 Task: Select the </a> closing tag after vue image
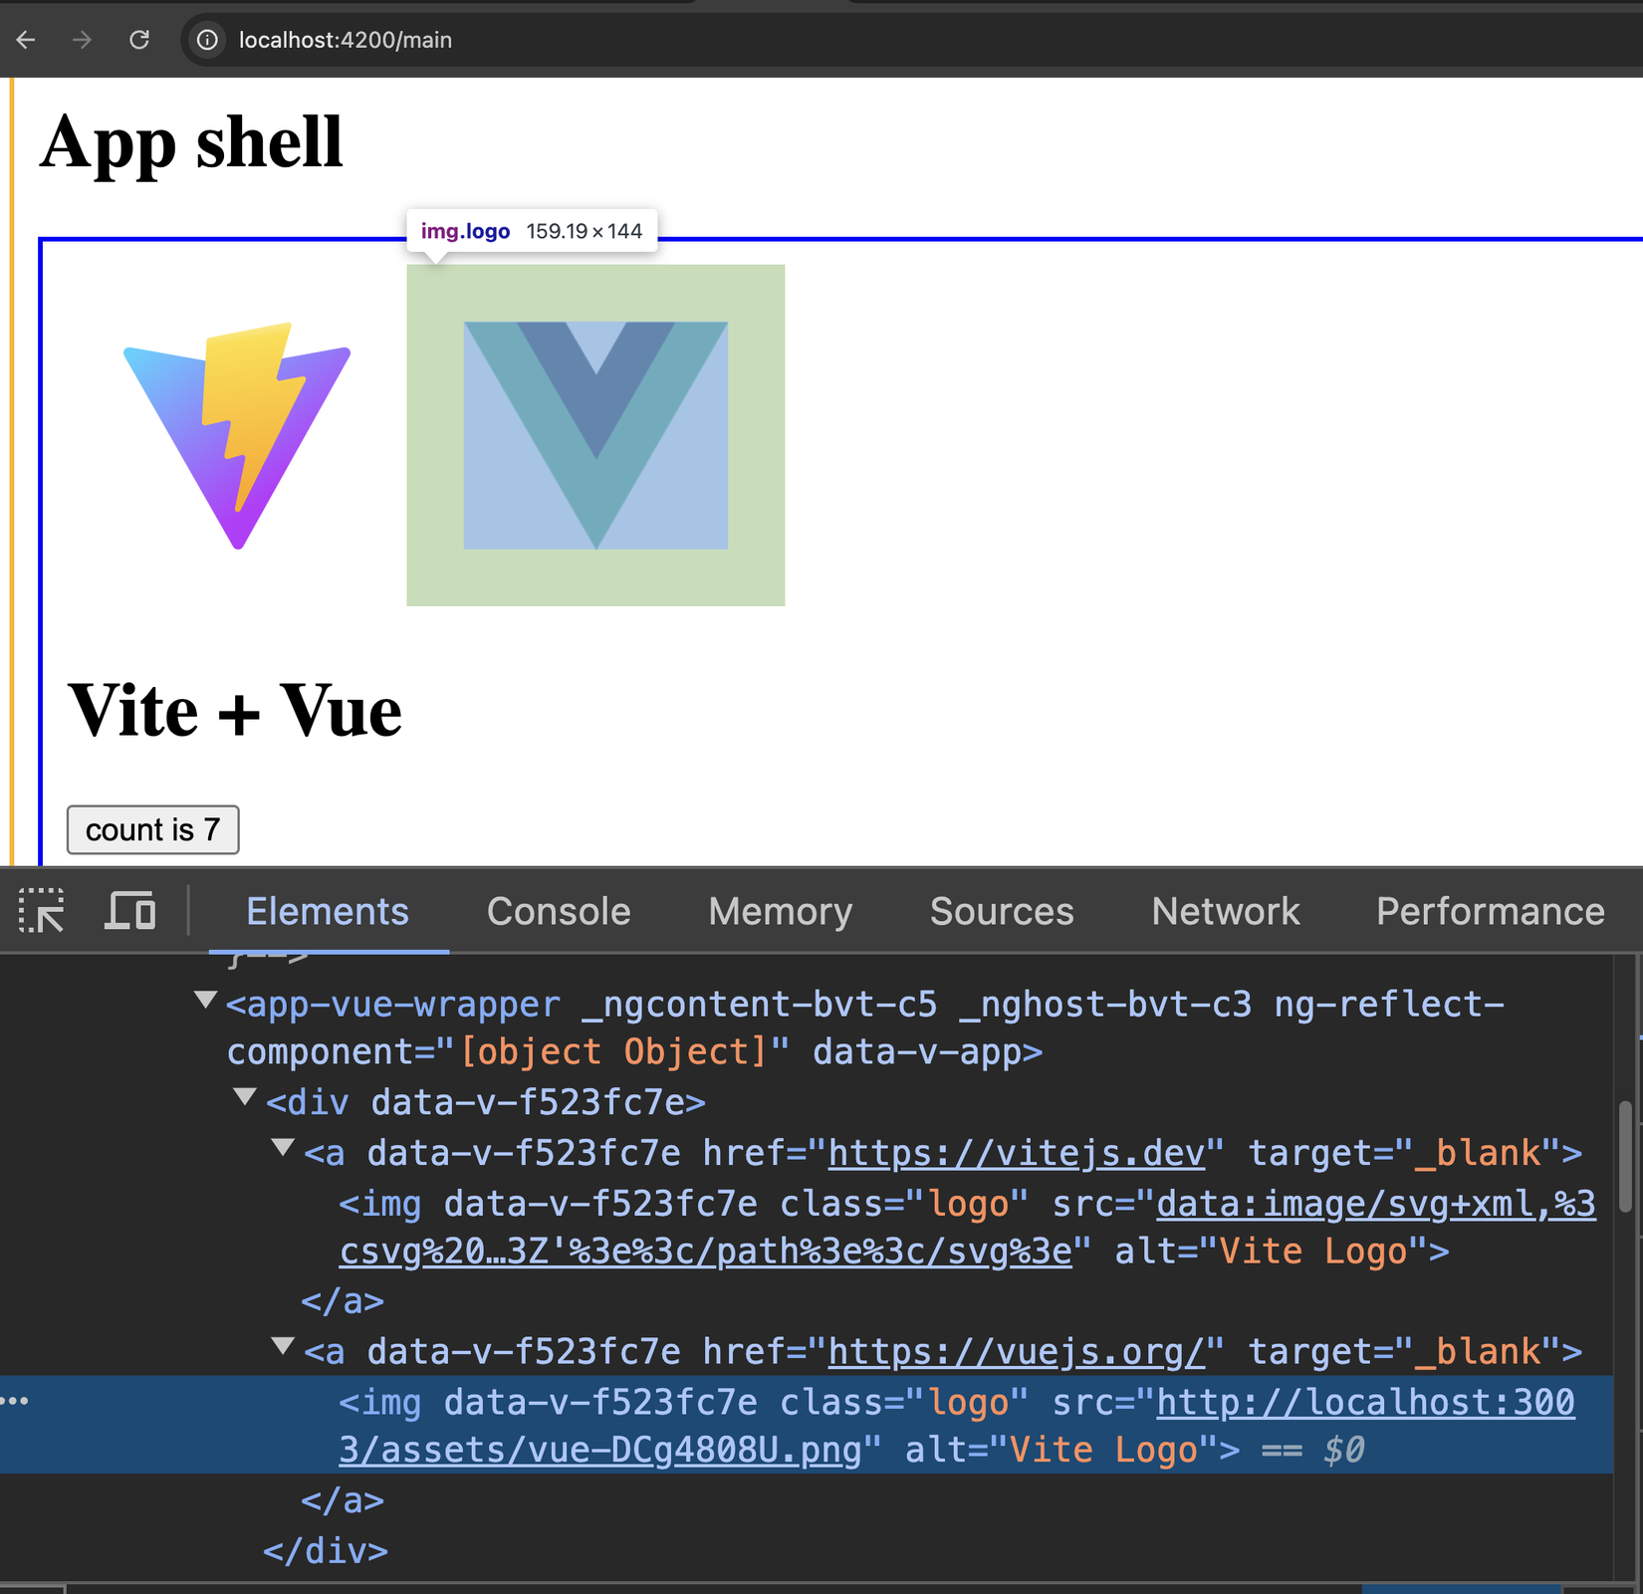pyautogui.click(x=343, y=1499)
